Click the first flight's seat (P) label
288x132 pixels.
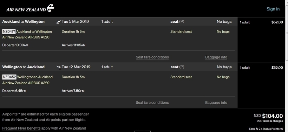pyautogui.click(x=177, y=22)
